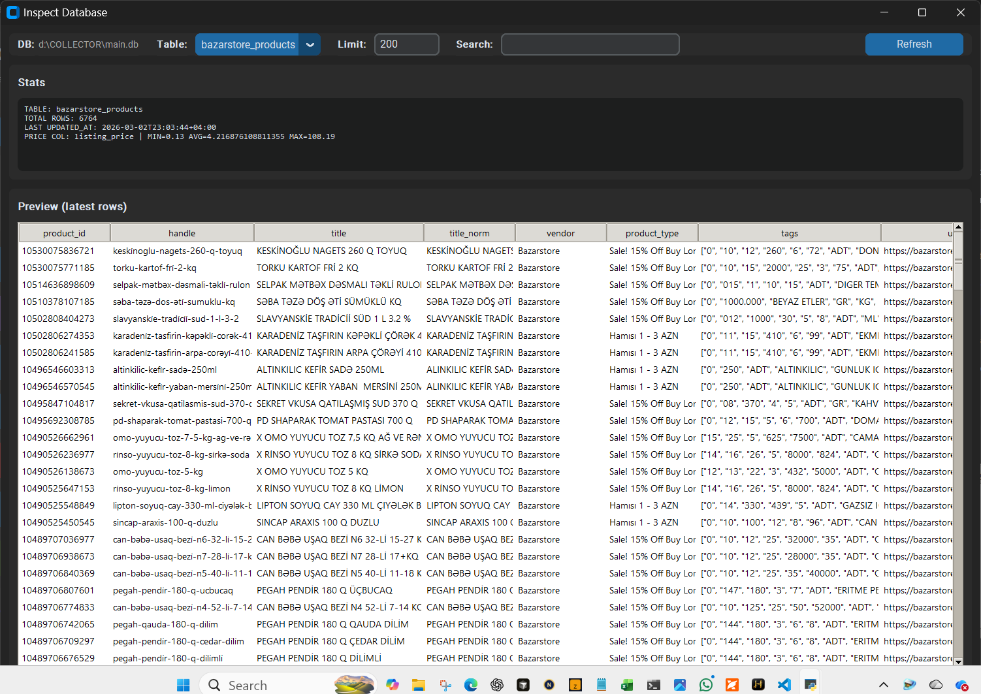Click the vendor column header
The width and height of the screenshot is (981, 694).
(560, 233)
